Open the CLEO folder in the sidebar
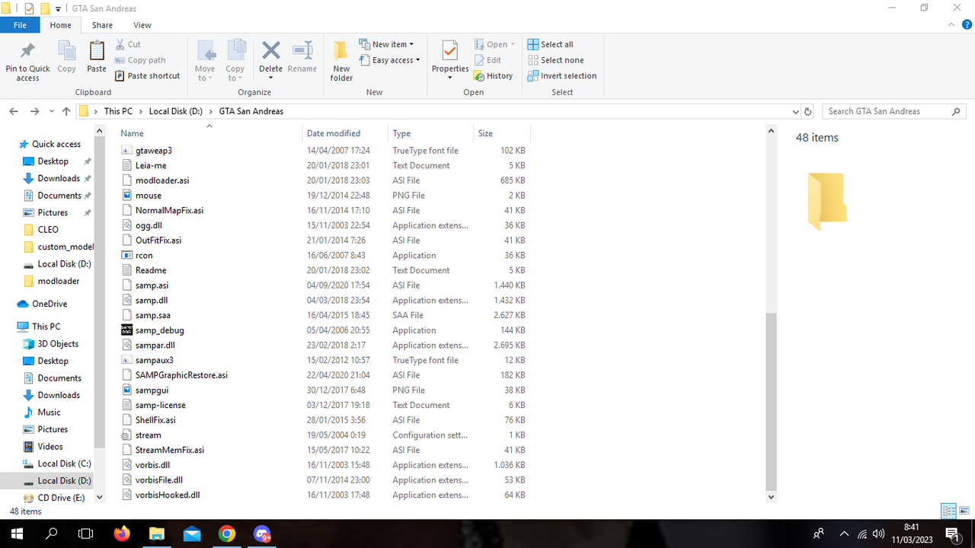This screenshot has width=975, height=548. pos(48,230)
